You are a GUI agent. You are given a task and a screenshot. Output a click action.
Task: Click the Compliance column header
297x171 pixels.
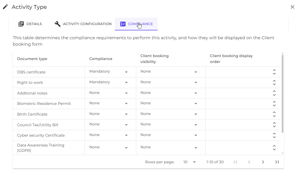tap(101, 59)
